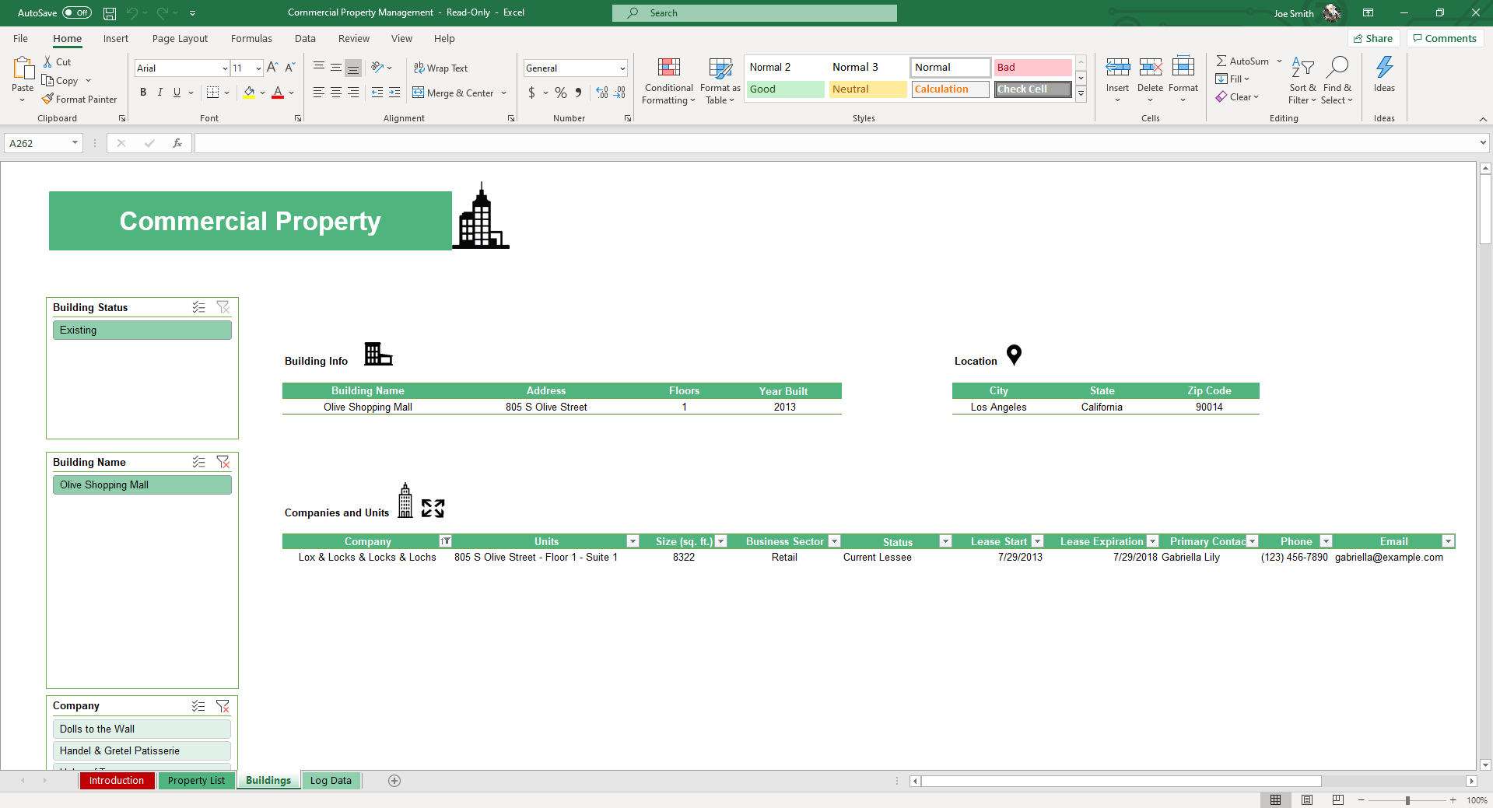1493x808 pixels.
Task: Toggle bold formatting
Action: pyautogui.click(x=143, y=93)
